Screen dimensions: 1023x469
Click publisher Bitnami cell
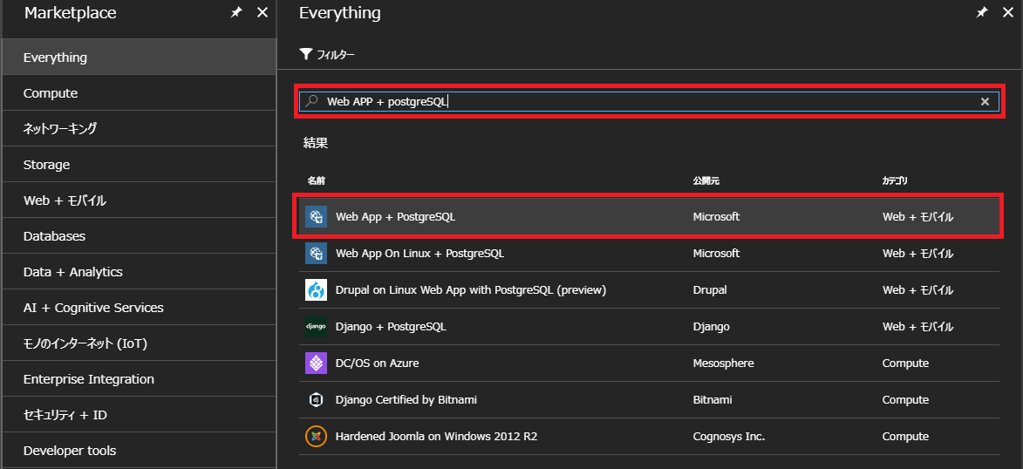713,399
